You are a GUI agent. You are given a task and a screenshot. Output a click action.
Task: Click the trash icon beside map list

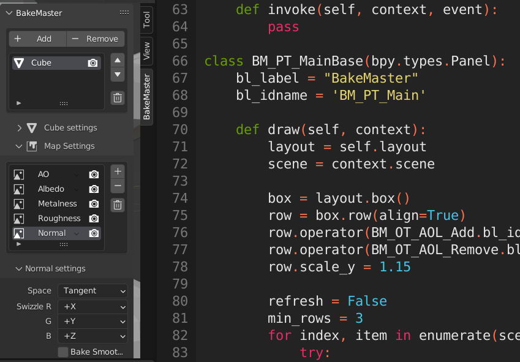[118, 205]
